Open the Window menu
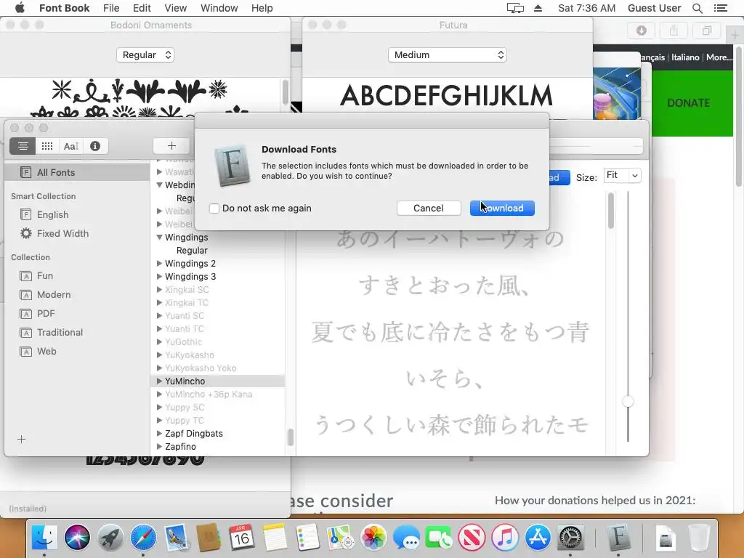 click(219, 8)
